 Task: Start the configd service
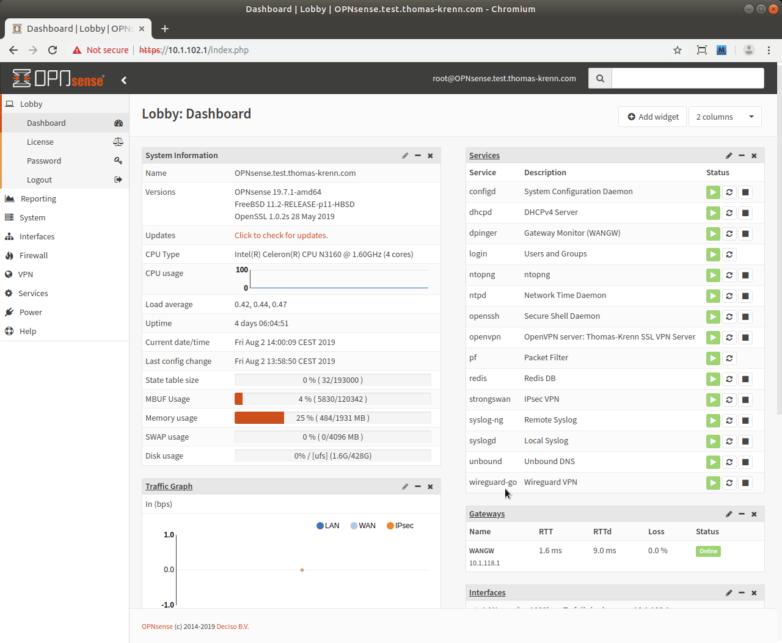[713, 192]
